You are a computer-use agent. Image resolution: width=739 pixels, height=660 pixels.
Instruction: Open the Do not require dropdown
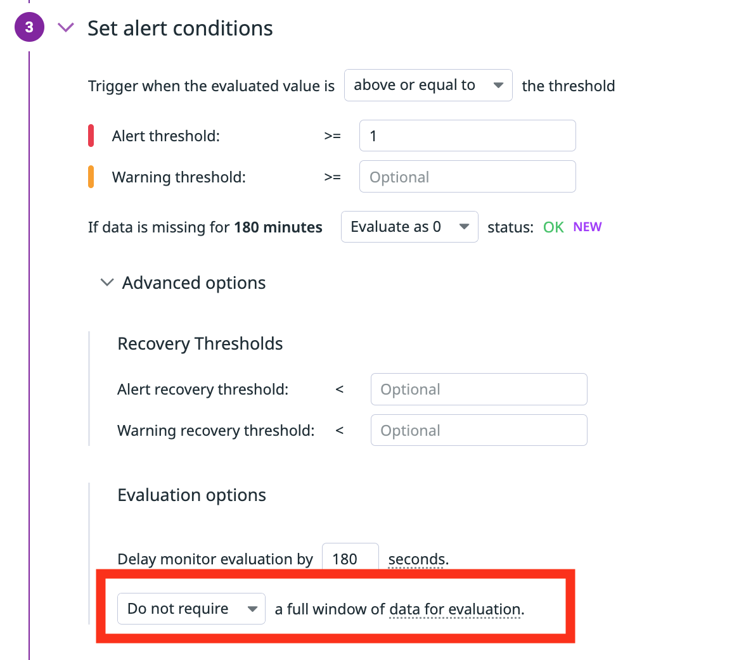pyautogui.click(x=191, y=609)
